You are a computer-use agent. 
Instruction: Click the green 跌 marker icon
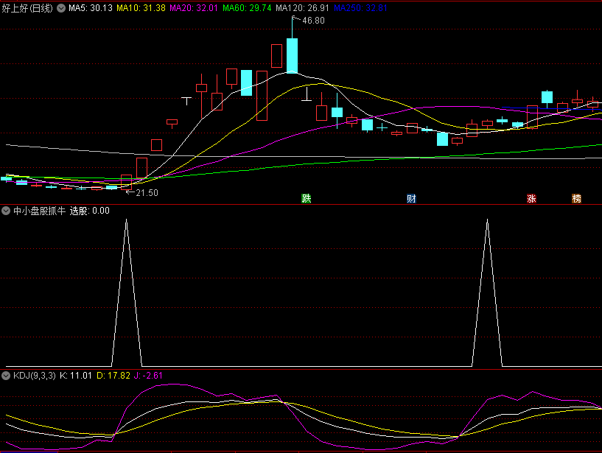click(306, 198)
